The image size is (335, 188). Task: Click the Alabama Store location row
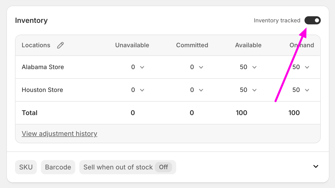[43, 67]
